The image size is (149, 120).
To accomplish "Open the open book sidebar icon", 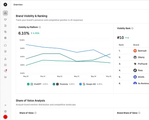I will point(5,65).
